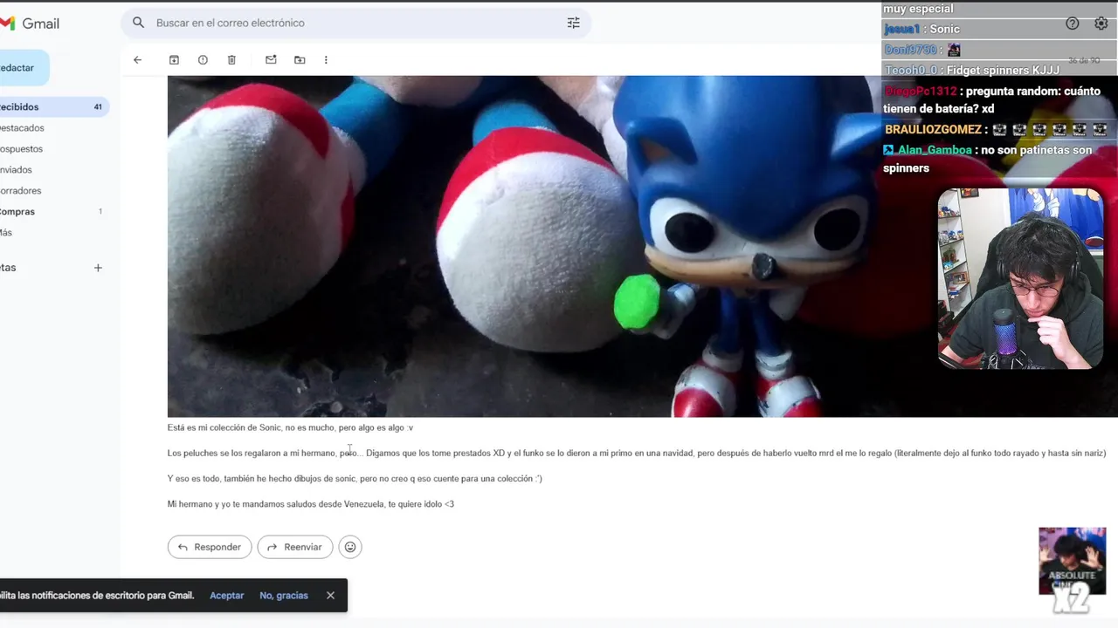Open the Sonic collection photo attachment
The height and width of the screenshot is (628, 1118).
pos(524,246)
